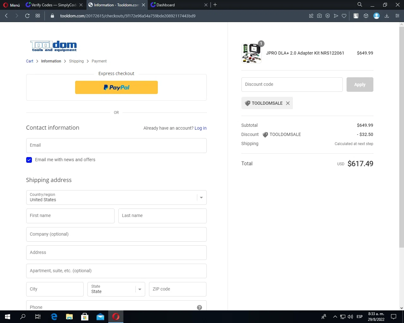Open Microsoft Store from taskbar

click(x=85, y=317)
